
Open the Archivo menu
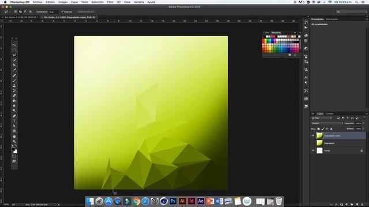(x=37, y=2)
